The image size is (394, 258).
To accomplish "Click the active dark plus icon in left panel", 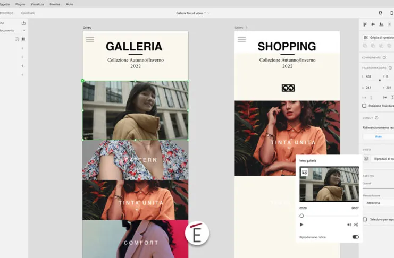I will coord(22,66).
